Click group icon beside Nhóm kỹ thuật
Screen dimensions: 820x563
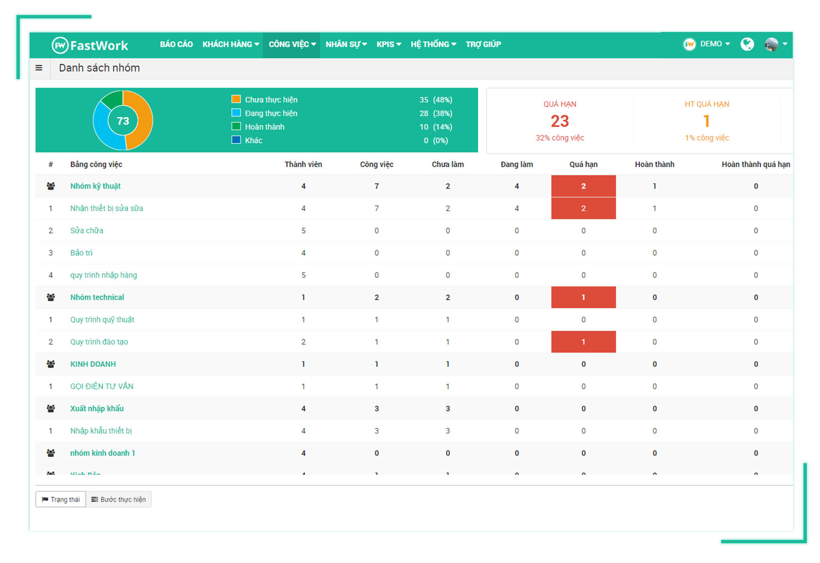click(51, 186)
